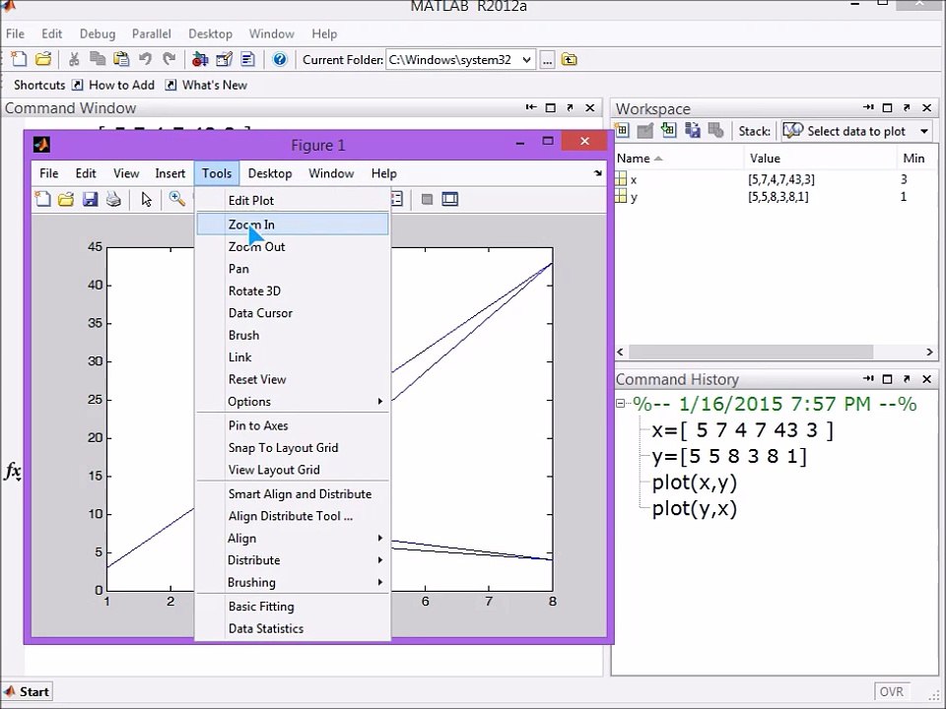Open Simulink via its toolbar icon
This screenshot has height=709, width=946.
pyautogui.click(x=200, y=59)
